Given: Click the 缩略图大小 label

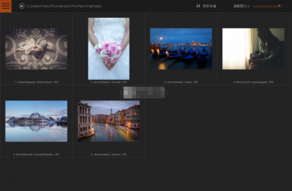Looking at the screenshot, I should pos(241,6).
